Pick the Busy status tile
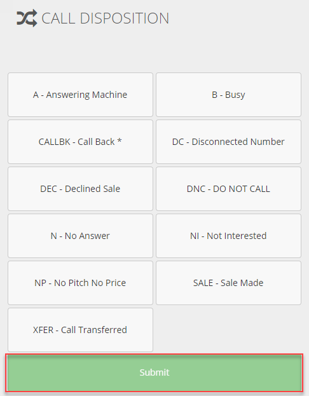The width and height of the screenshot is (309, 396). [228, 95]
